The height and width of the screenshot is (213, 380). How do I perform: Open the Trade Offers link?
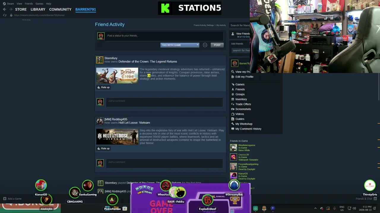243,104
